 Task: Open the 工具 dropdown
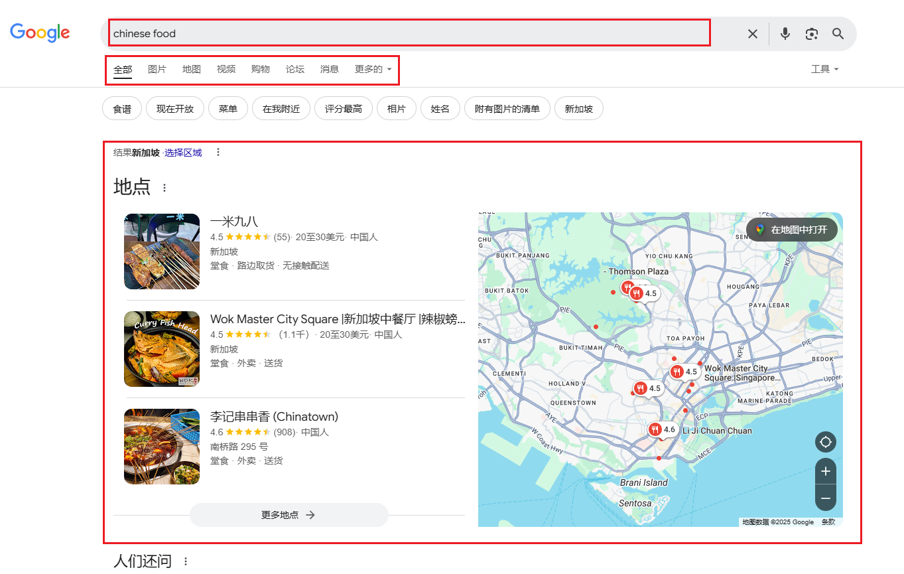point(825,69)
